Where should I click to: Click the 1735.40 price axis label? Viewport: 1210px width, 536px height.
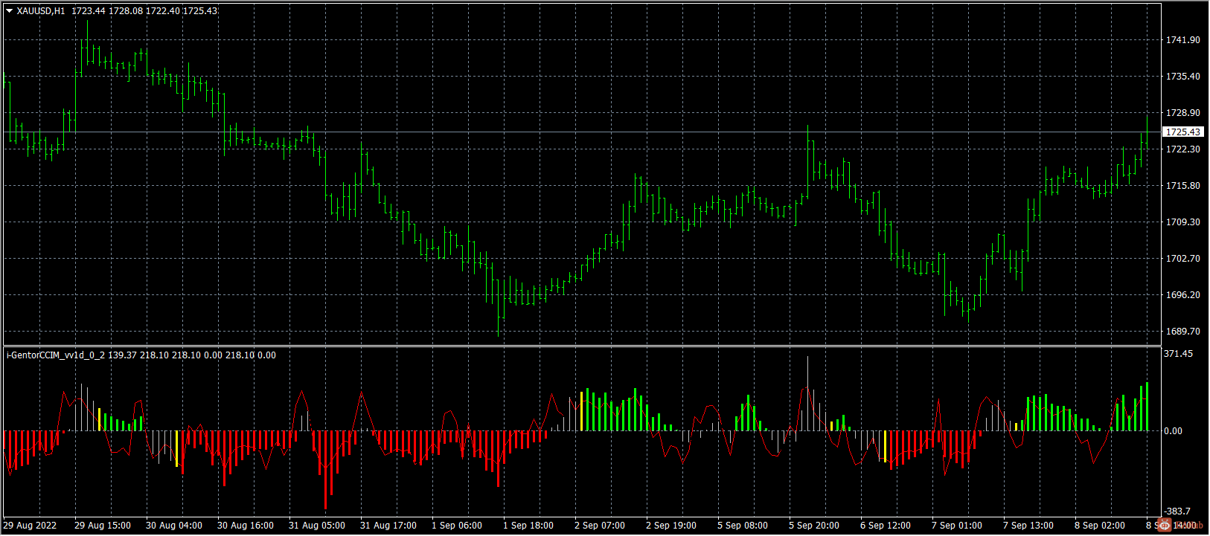point(1183,77)
